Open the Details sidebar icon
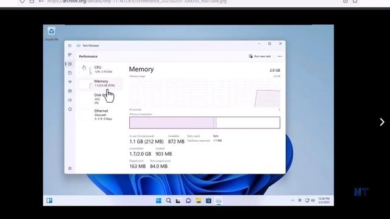 [x=70, y=100]
